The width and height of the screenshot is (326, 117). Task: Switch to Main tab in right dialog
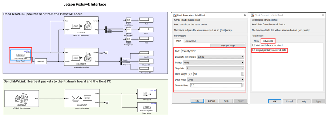[256, 41]
